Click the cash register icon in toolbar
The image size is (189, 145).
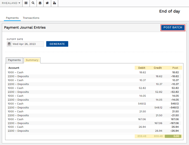[x=54, y=3]
